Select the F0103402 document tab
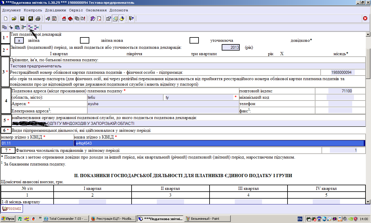This screenshot has height=223, width=371. [12, 208]
